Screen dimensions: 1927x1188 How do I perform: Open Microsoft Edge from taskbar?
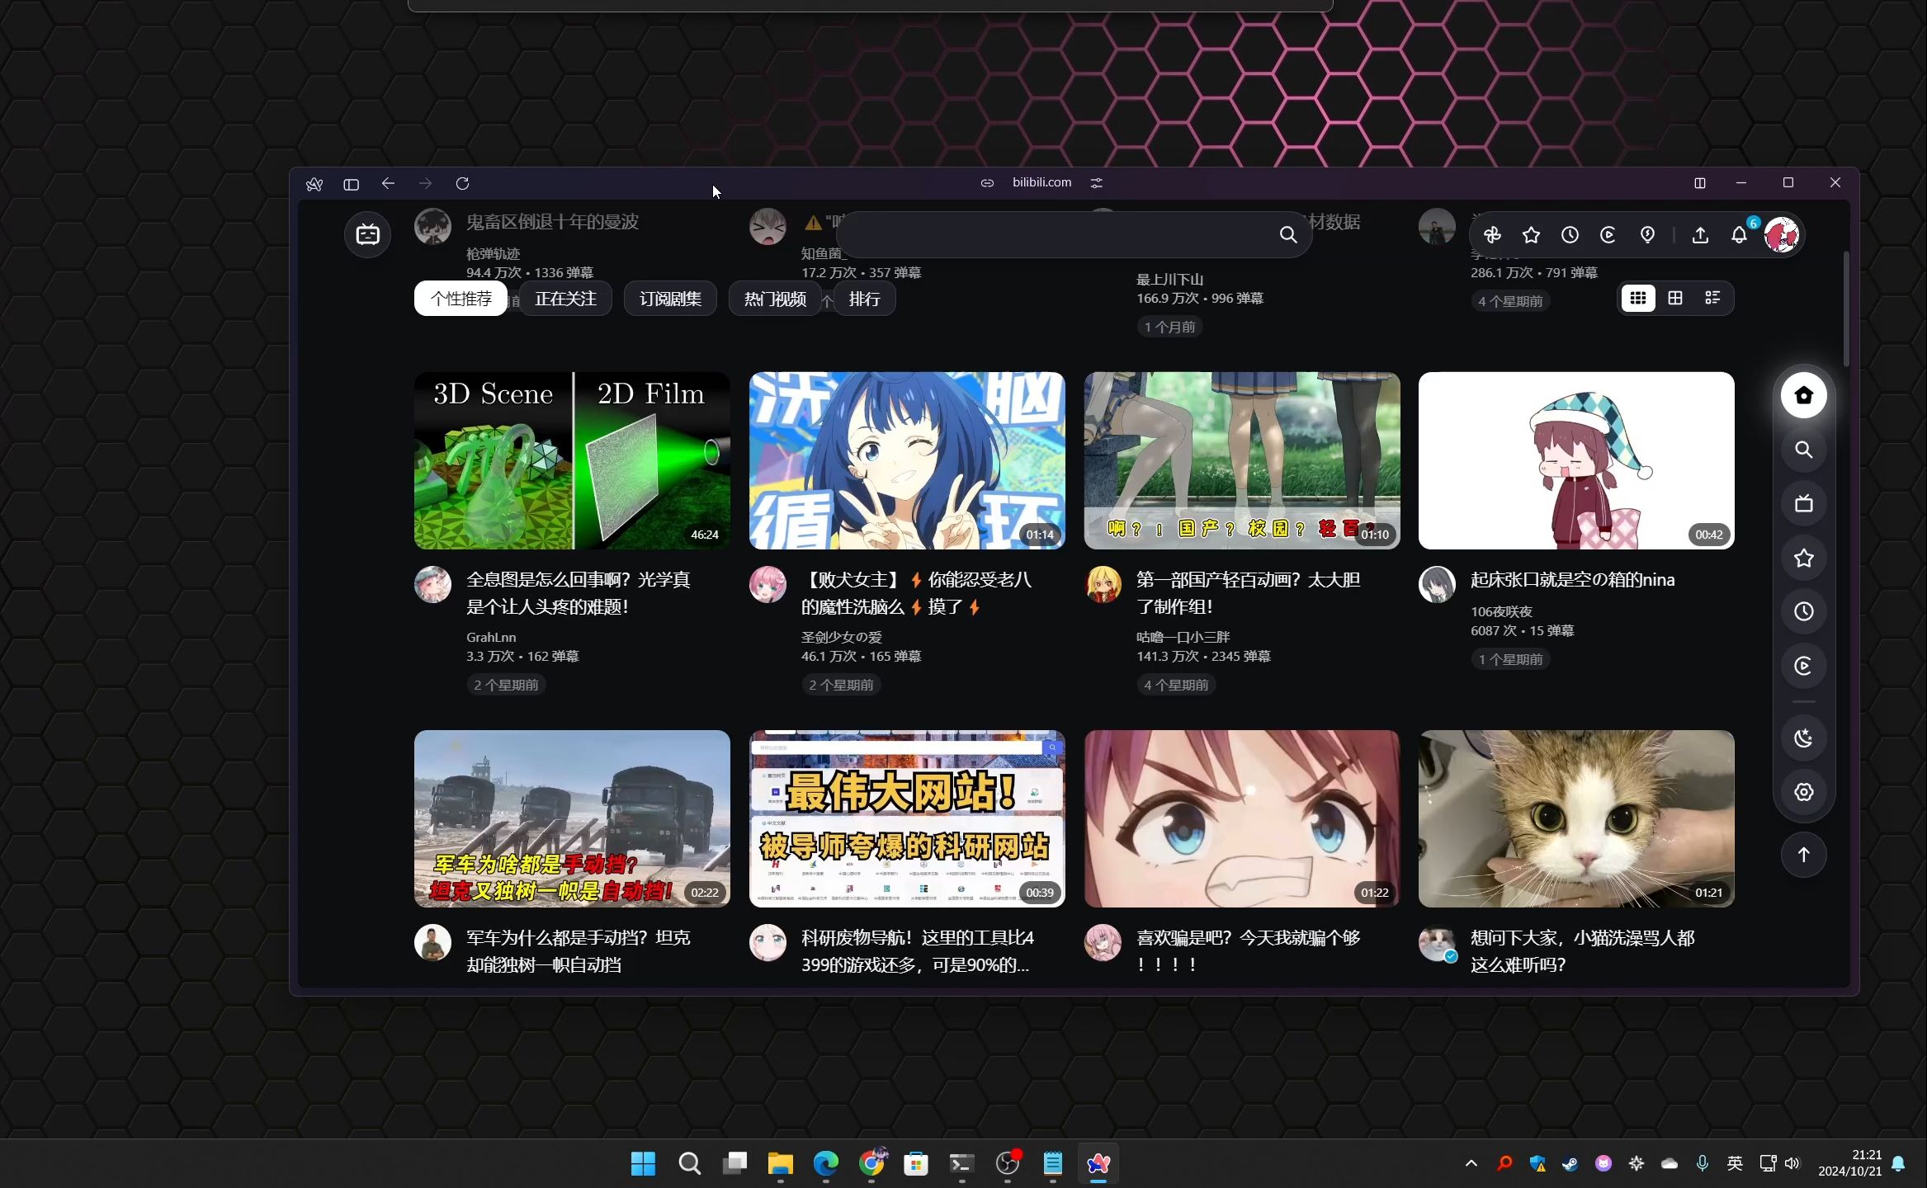[x=825, y=1164]
